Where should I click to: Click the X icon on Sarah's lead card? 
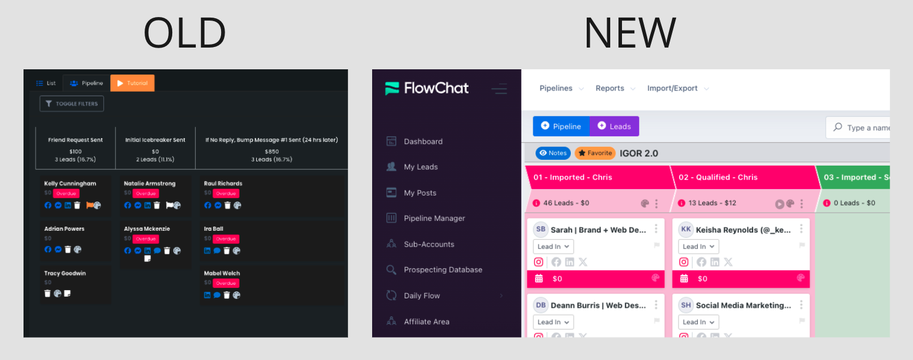pos(583,263)
